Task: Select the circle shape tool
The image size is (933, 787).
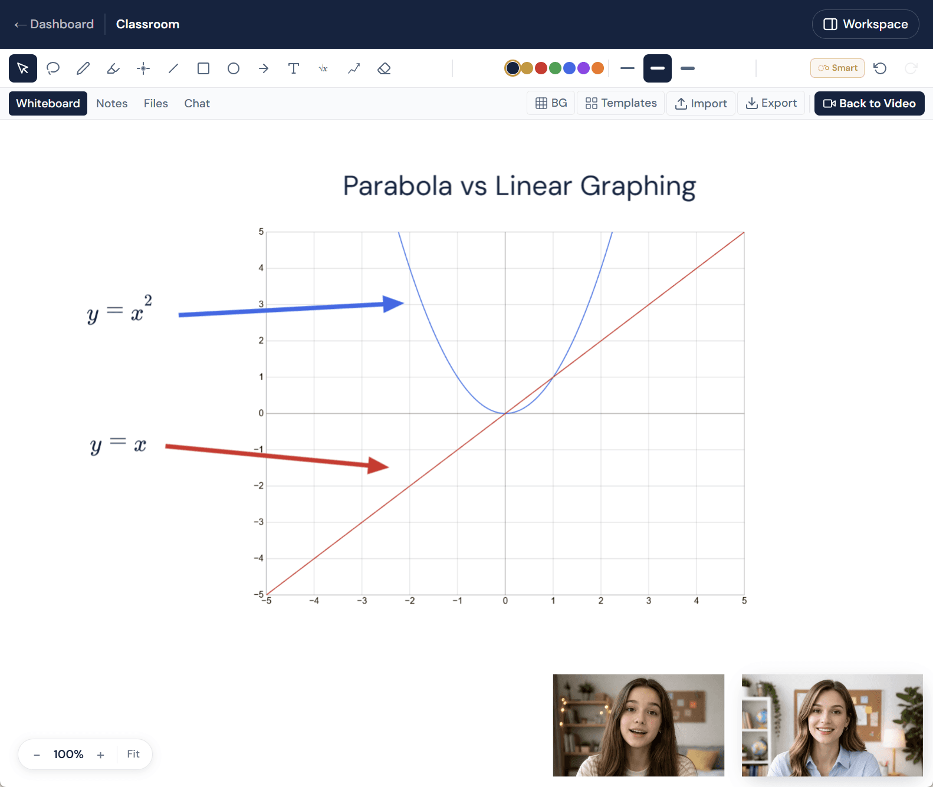Action: pos(234,68)
